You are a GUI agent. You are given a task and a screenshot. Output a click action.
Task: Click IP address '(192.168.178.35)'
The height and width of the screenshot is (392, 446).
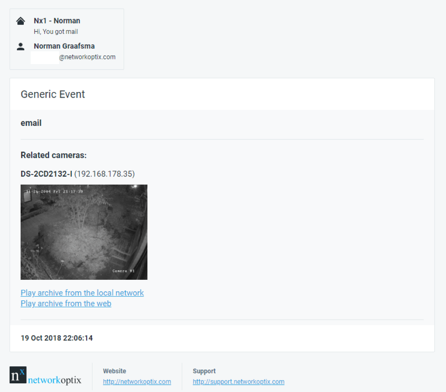(x=104, y=174)
